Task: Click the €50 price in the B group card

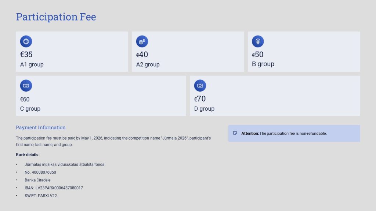Action: click(x=258, y=55)
